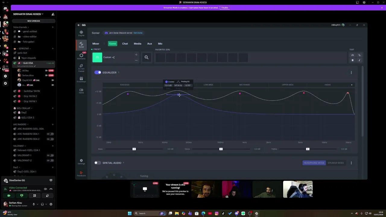The image size is (386, 217).
Task: Open 3D Aim Trainer in GG sidebar
Action: [81, 68]
